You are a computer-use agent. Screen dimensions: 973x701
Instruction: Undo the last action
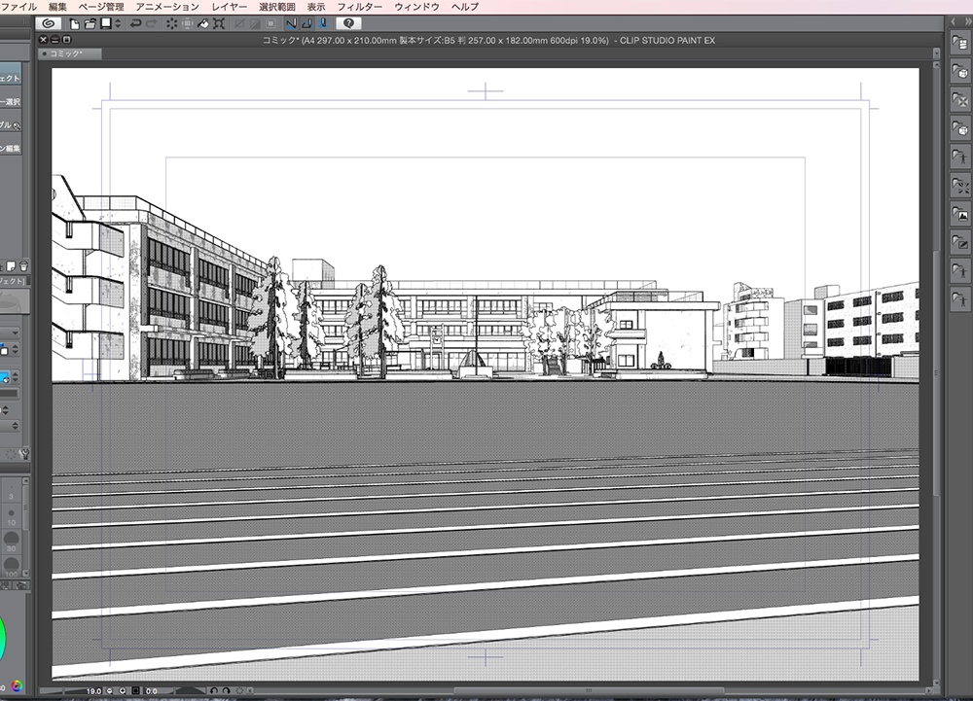tap(135, 23)
